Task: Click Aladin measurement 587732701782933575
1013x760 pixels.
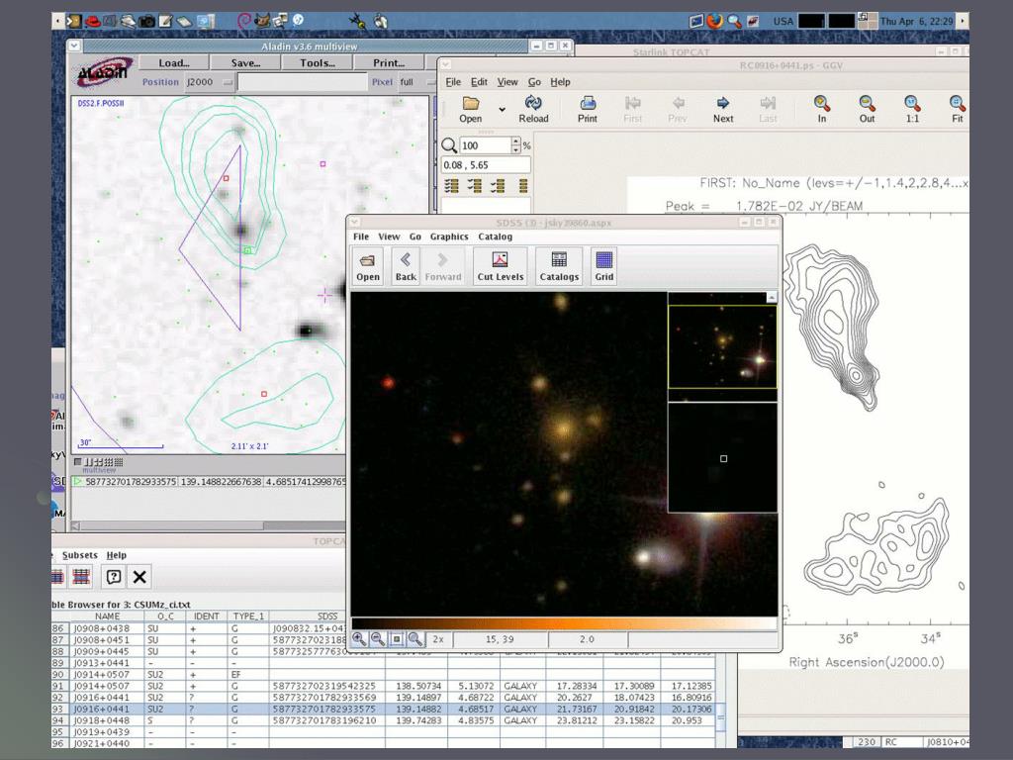Action: [x=131, y=482]
